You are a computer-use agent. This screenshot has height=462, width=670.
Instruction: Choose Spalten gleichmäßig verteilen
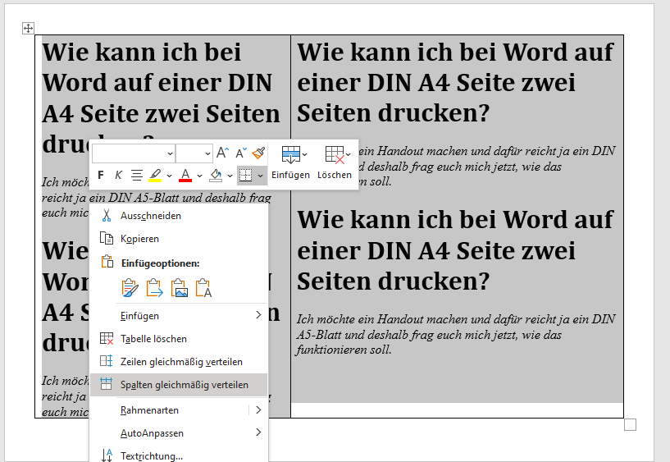[x=179, y=385]
